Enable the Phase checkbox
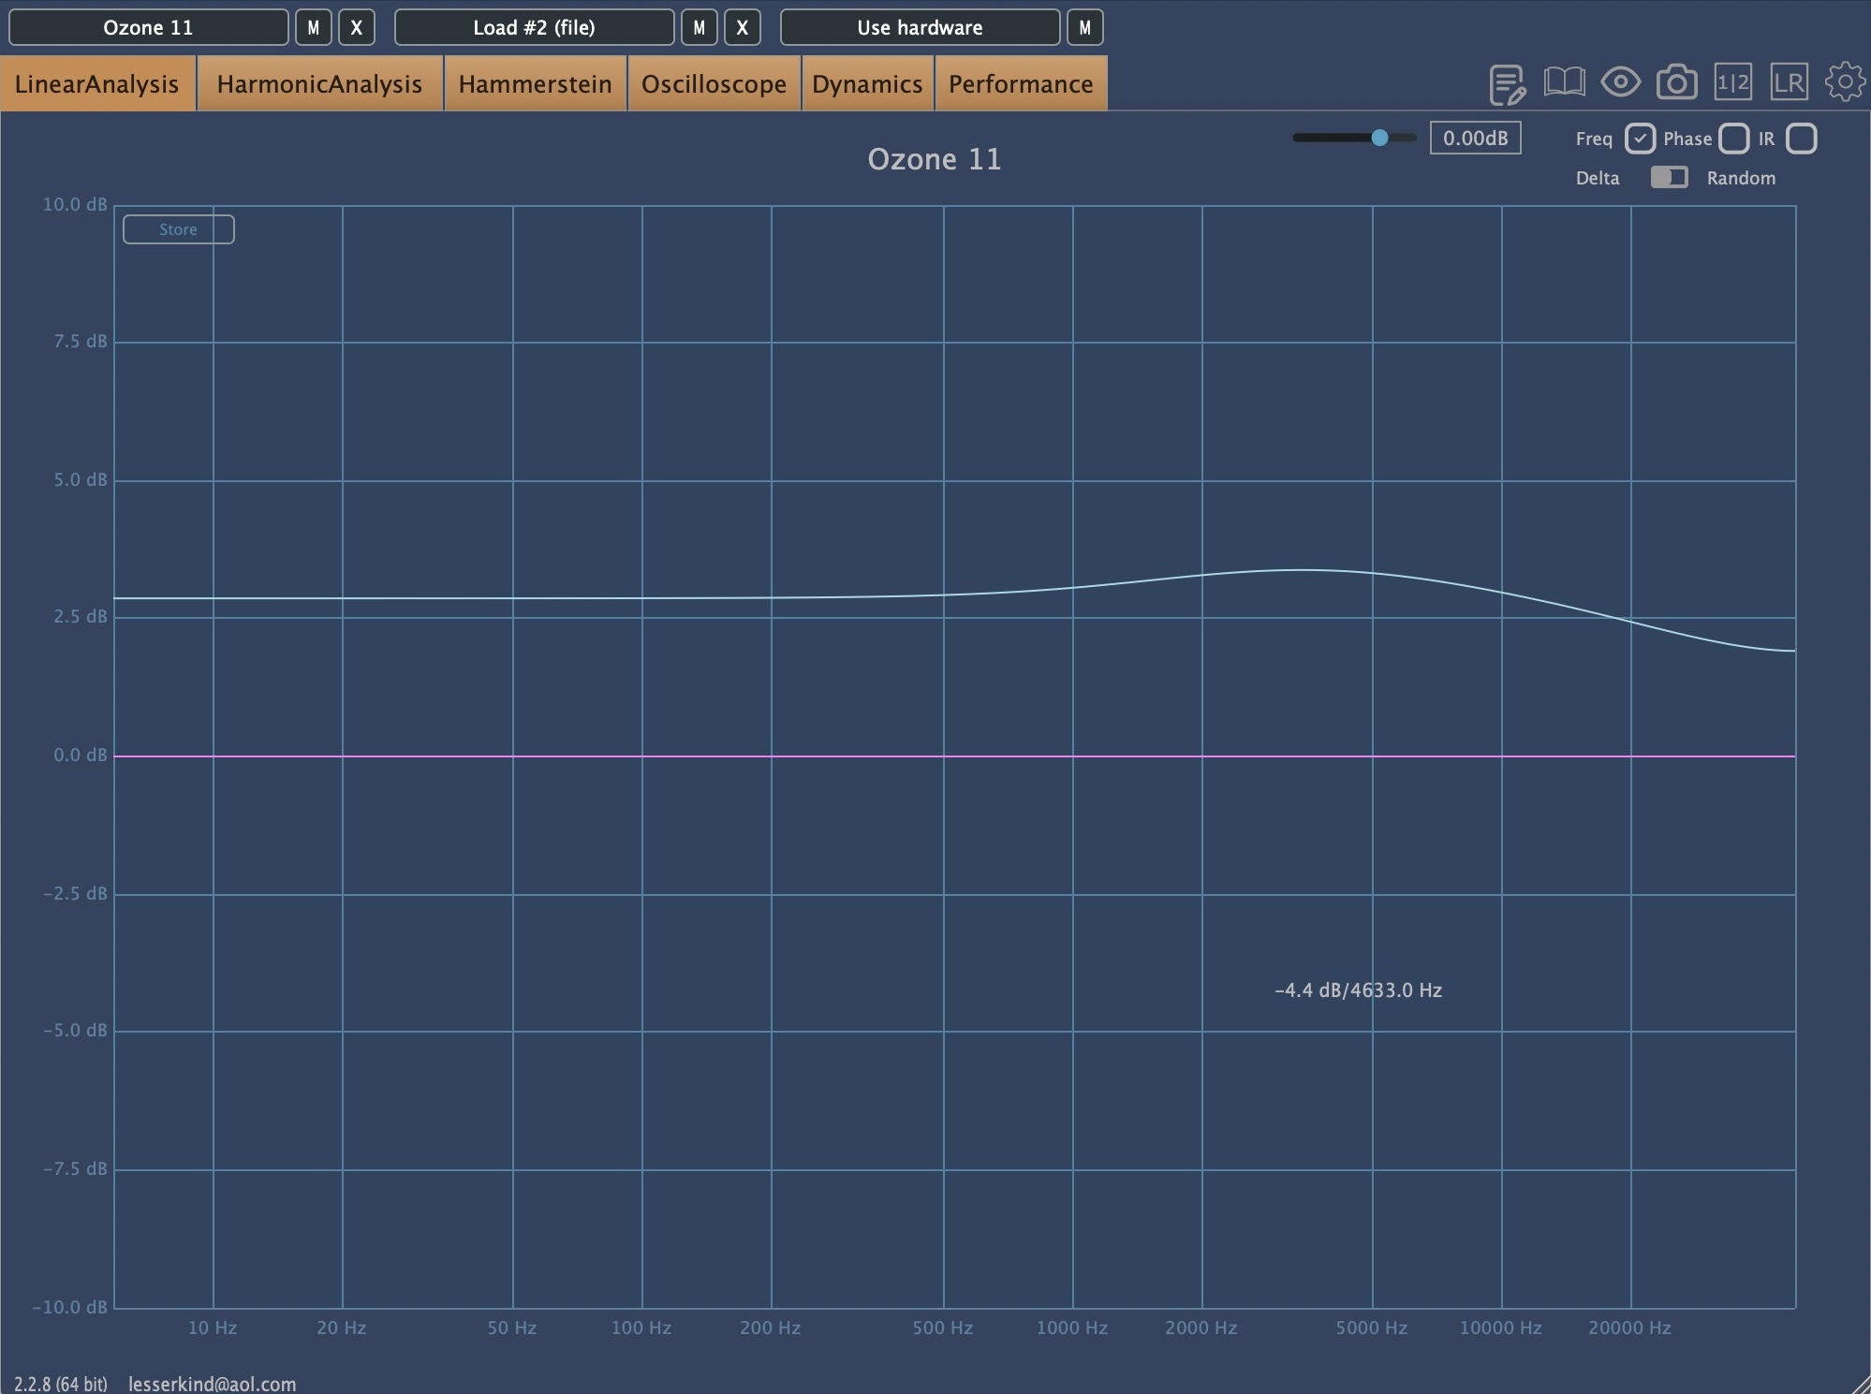The height and width of the screenshot is (1394, 1871). pyautogui.click(x=1733, y=139)
